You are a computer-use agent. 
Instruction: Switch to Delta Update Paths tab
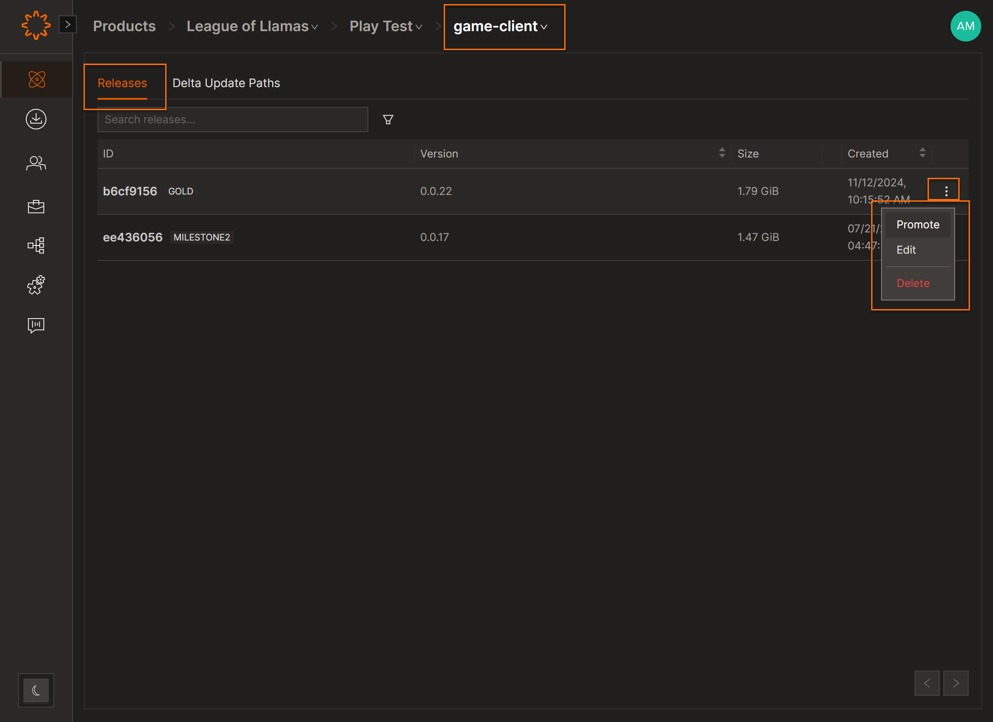[x=226, y=83]
